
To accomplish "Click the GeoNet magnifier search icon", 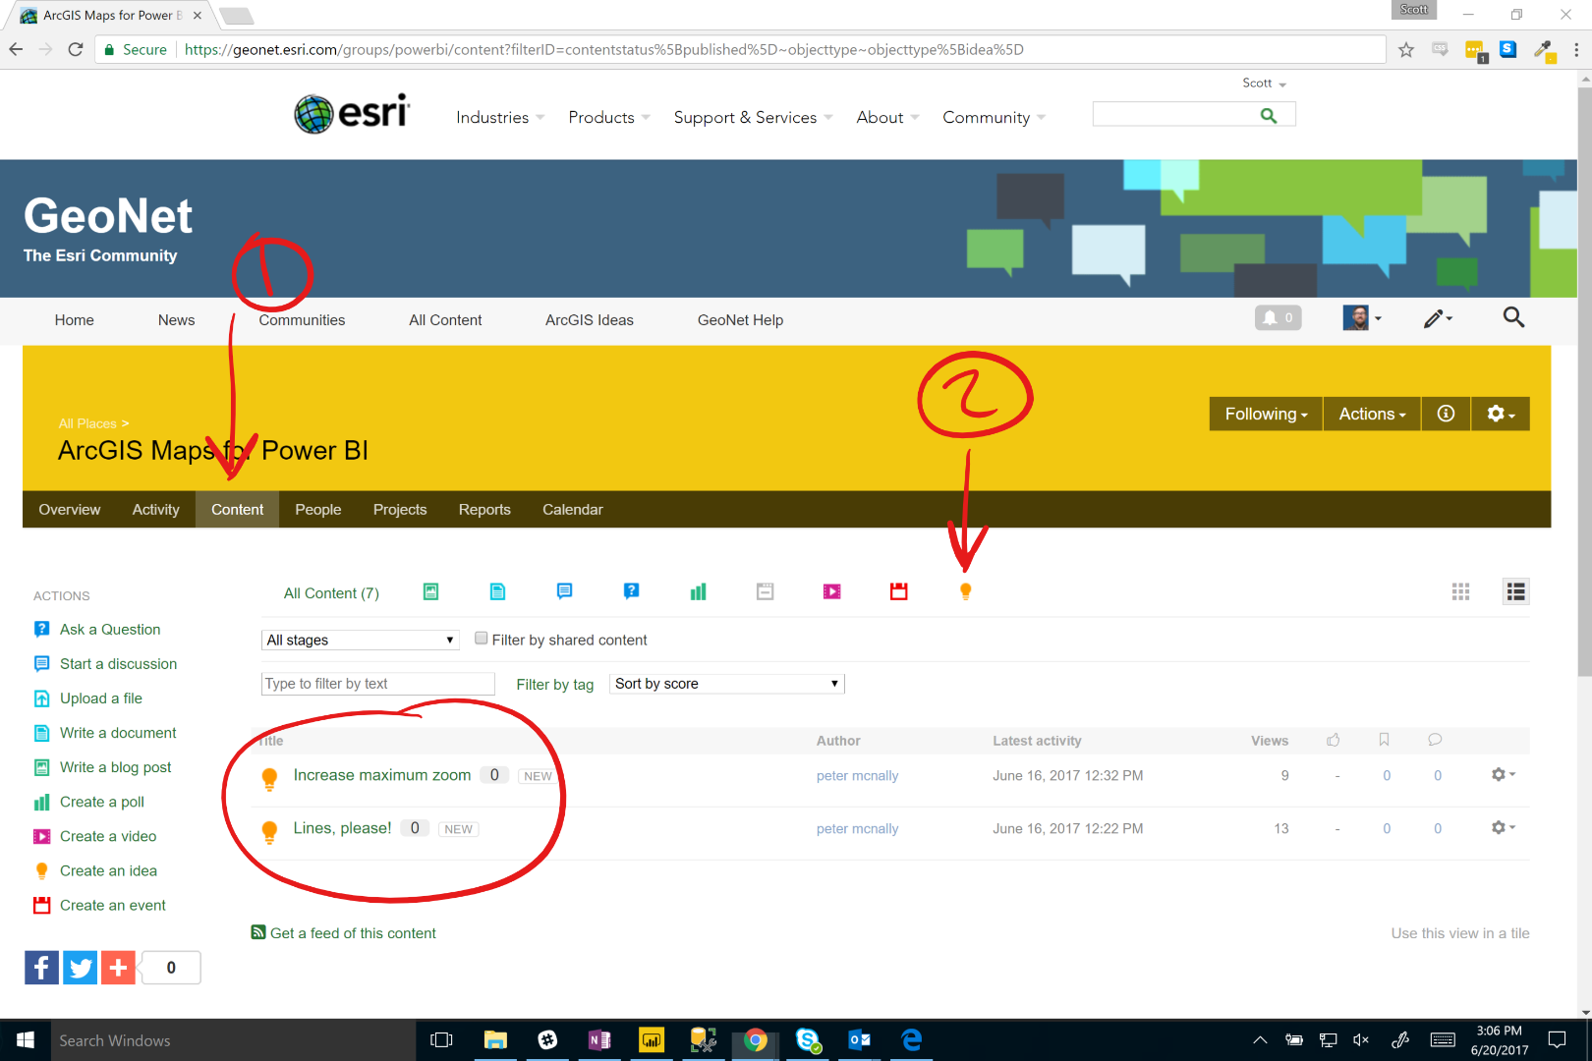I will 1513,317.
